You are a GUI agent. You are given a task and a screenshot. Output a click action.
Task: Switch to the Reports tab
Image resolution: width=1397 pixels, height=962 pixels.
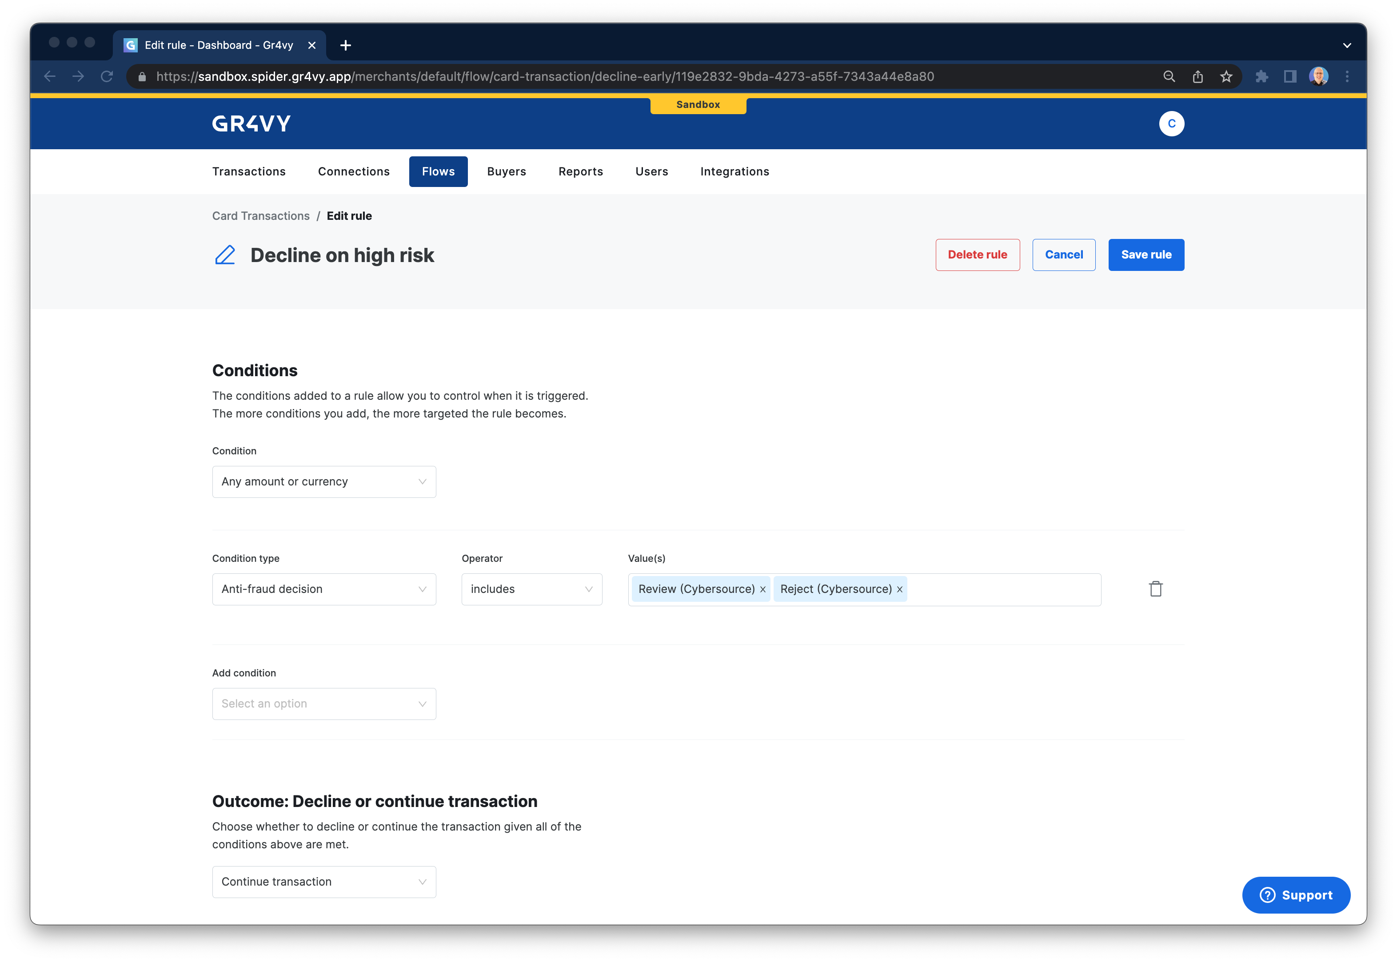pyautogui.click(x=581, y=171)
